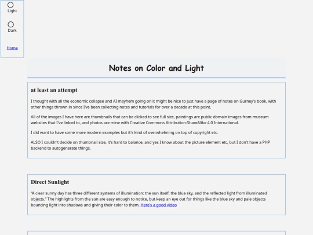Select the Light theme radio button
This screenshot has width=313, height=235.
coord(10,5)
